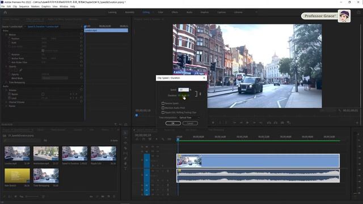
Task: Collapse the Volume effect group
Action: [x=6, y=90]
